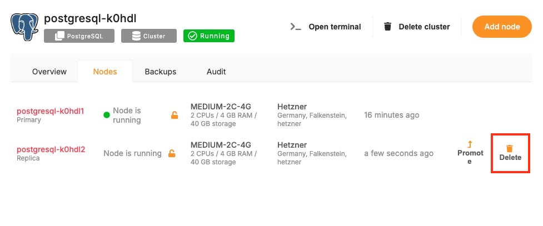
Task: Click Open terminal
Action: tap(335, 27)
